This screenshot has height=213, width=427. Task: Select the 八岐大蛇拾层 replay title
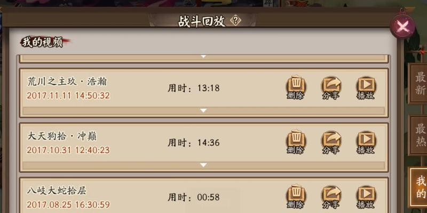[x=57, y=191]
